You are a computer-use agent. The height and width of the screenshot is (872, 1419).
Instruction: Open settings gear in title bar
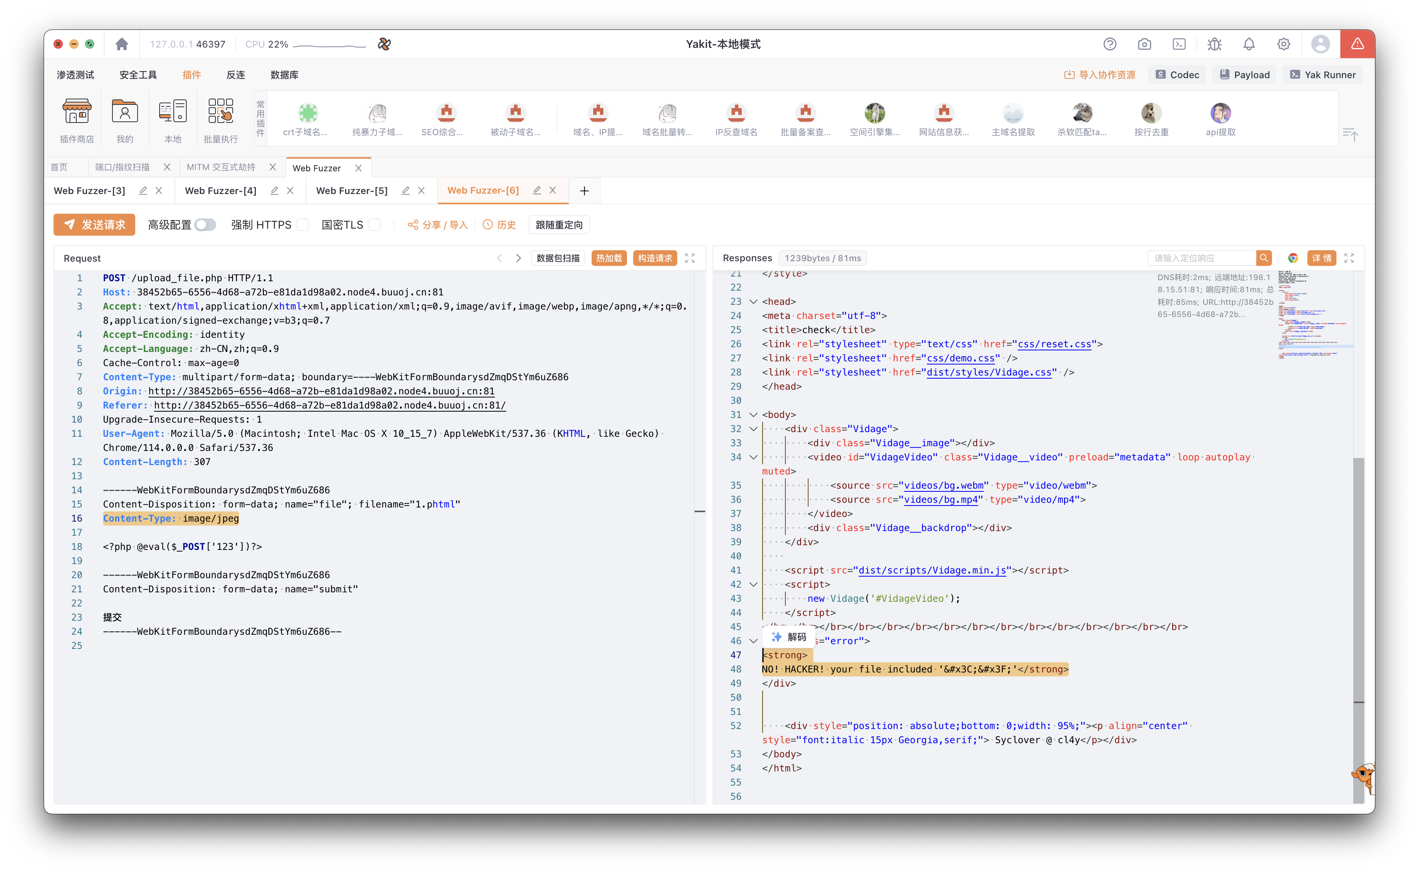1283,44
